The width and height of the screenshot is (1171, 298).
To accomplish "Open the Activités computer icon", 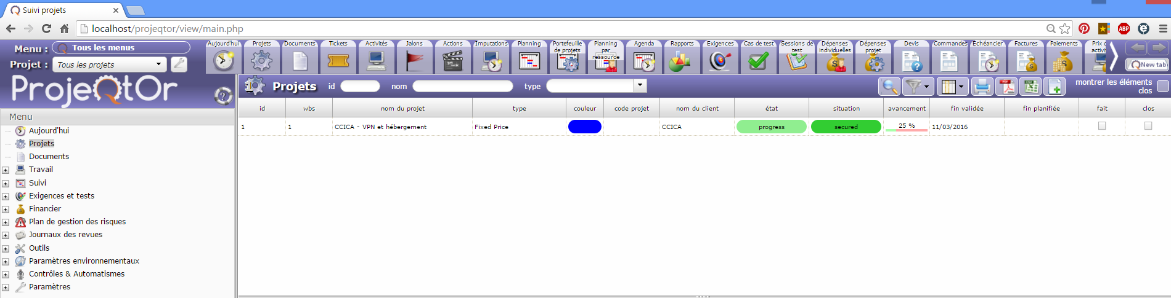I will point(377,61).
